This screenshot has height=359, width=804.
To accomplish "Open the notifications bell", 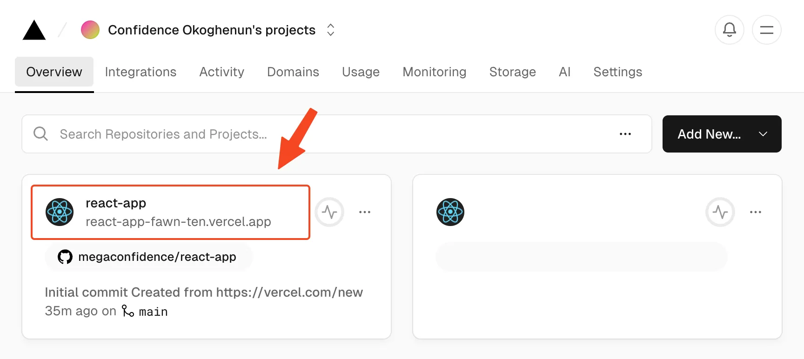I will 729,30.
